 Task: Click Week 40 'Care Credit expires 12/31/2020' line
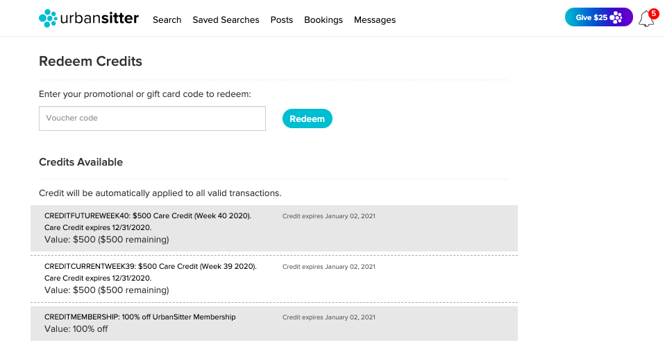coord(98,228)
